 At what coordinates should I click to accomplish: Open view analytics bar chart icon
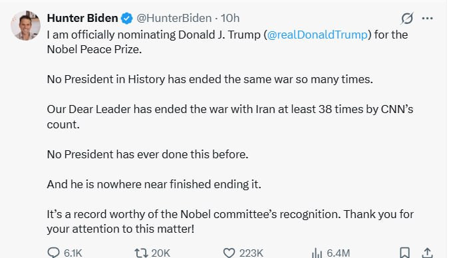[x=317, y=253]
